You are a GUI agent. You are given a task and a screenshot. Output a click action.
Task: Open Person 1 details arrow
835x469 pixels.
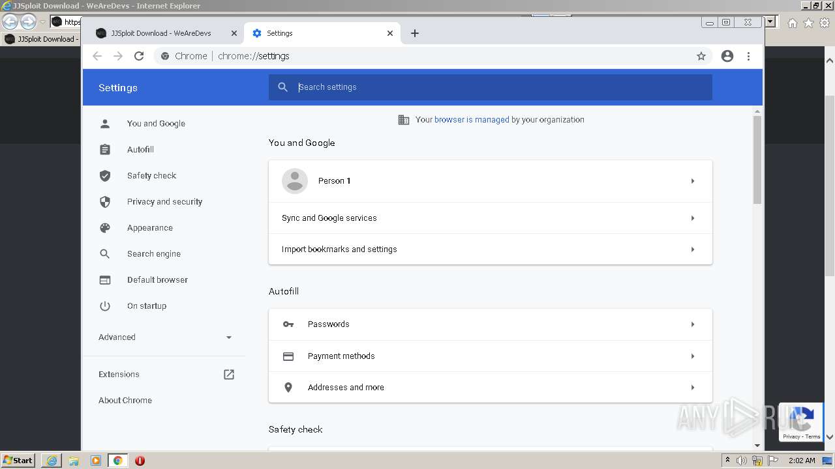pos(693,181)
